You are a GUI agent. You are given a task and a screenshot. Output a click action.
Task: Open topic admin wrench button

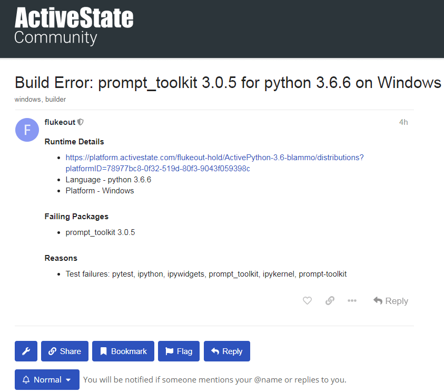click(x=26, y=351)
